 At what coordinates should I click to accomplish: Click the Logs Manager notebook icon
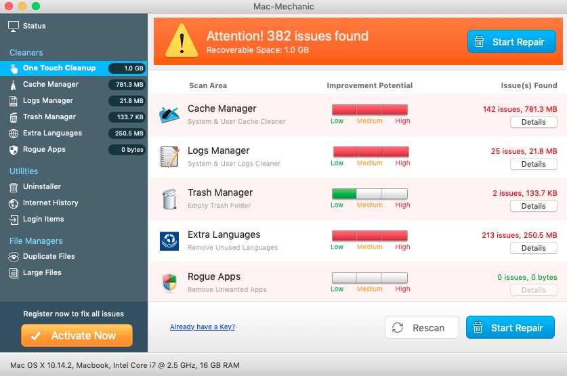tap(169, 156)
